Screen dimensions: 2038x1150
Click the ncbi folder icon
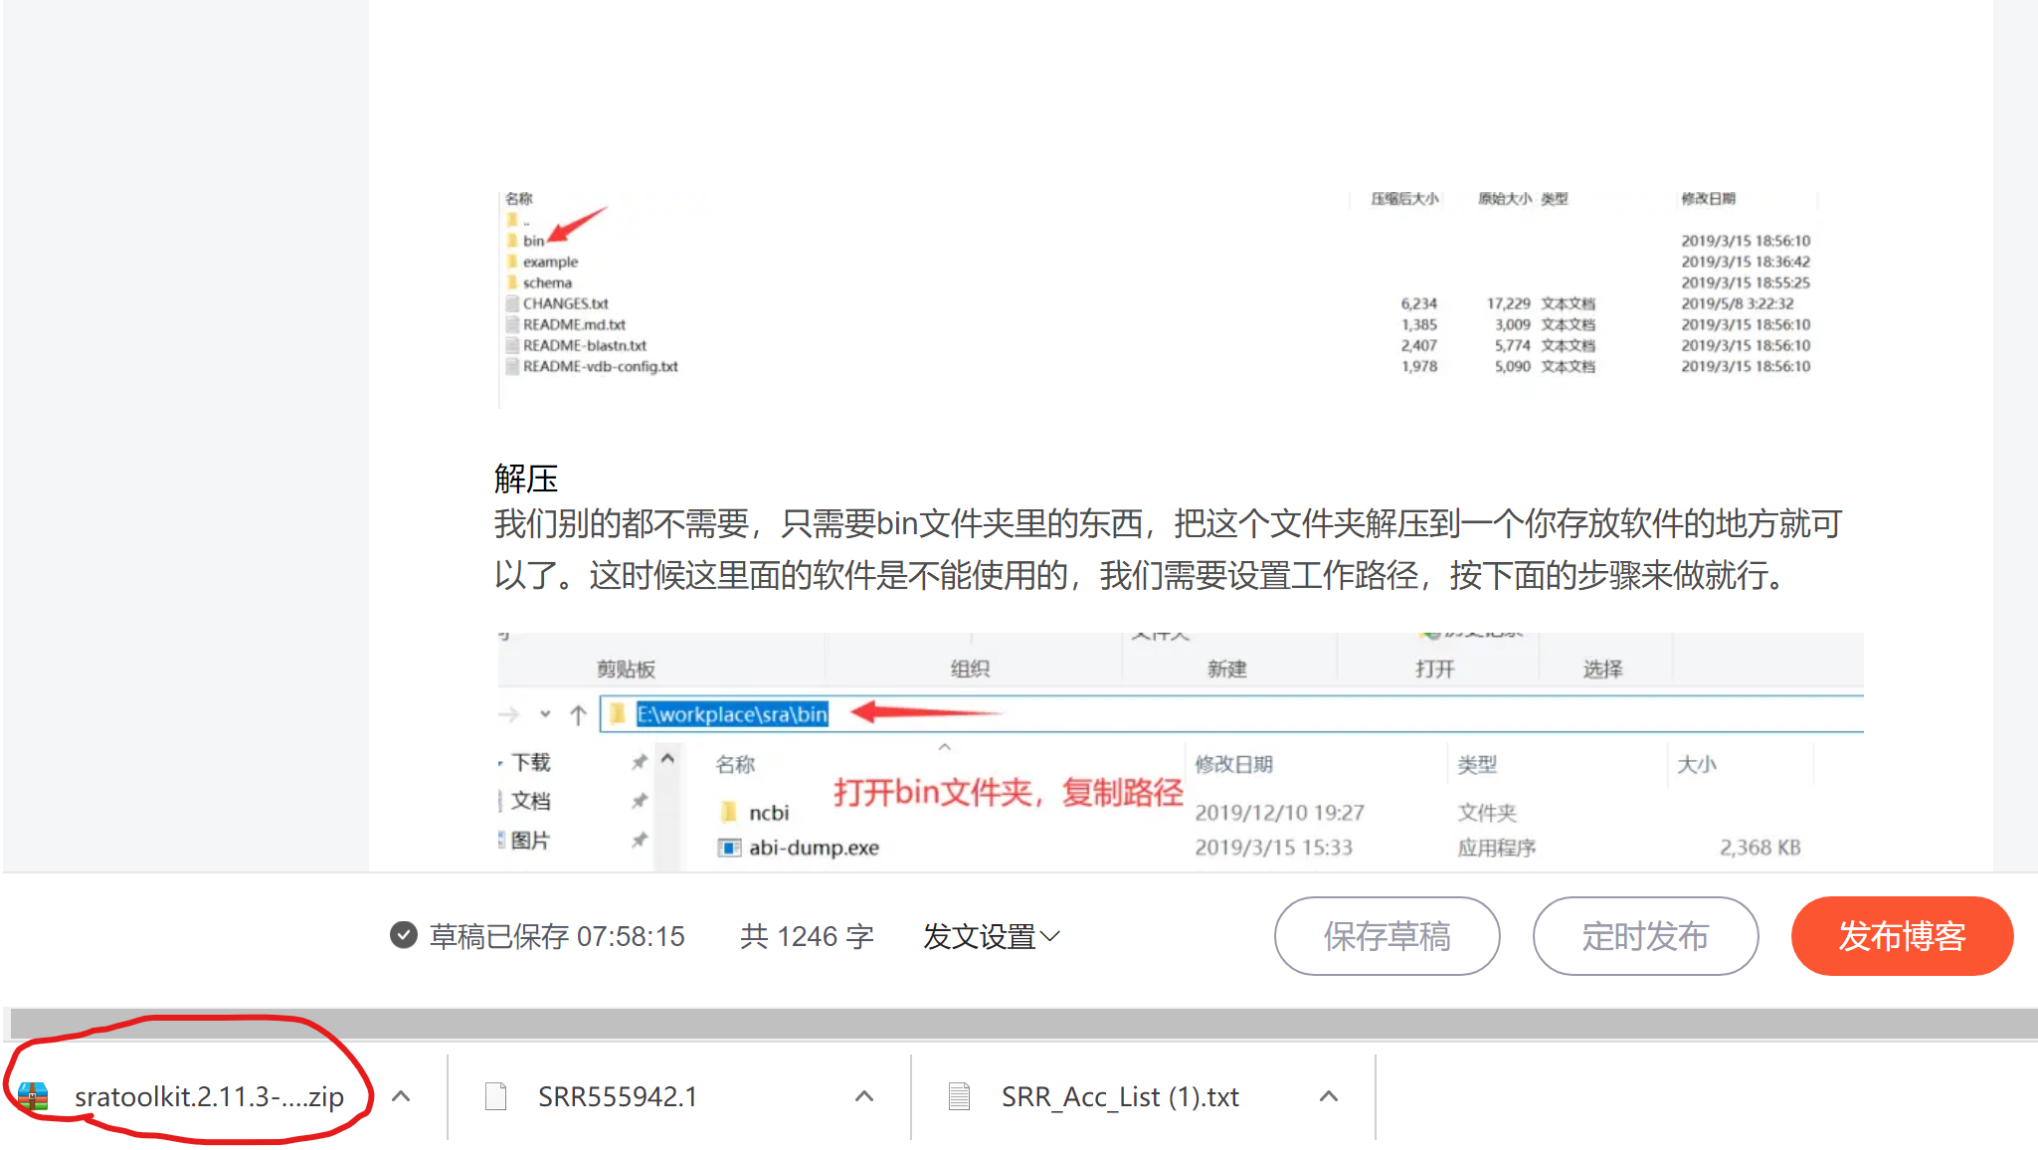pos(730,812)
